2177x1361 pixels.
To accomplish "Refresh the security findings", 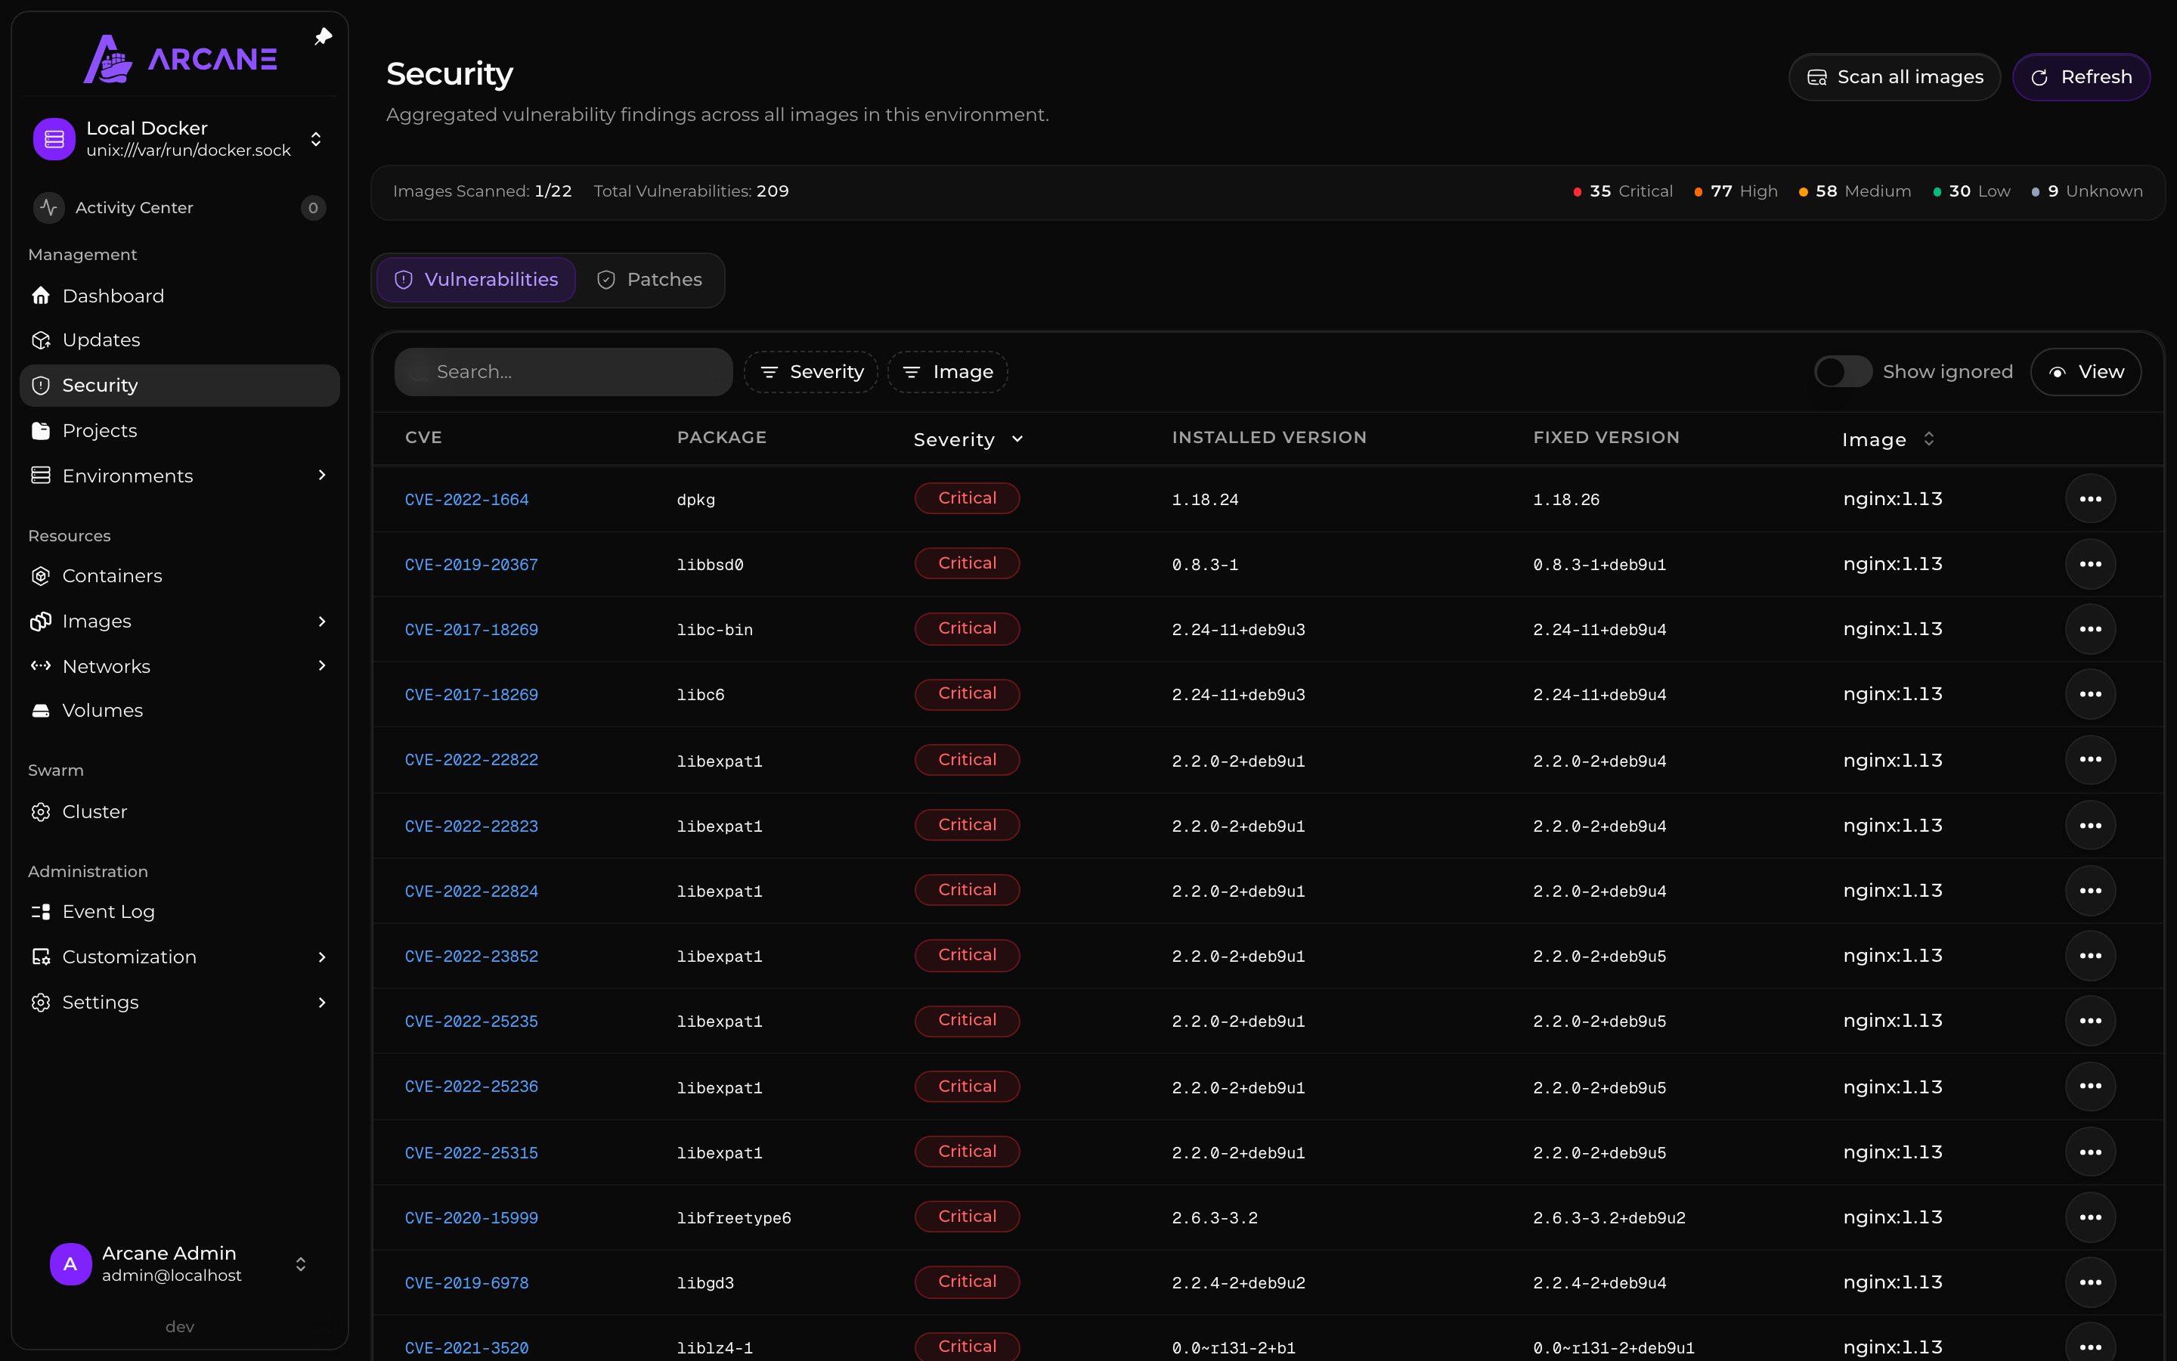I will click(x=2082, y=77).
